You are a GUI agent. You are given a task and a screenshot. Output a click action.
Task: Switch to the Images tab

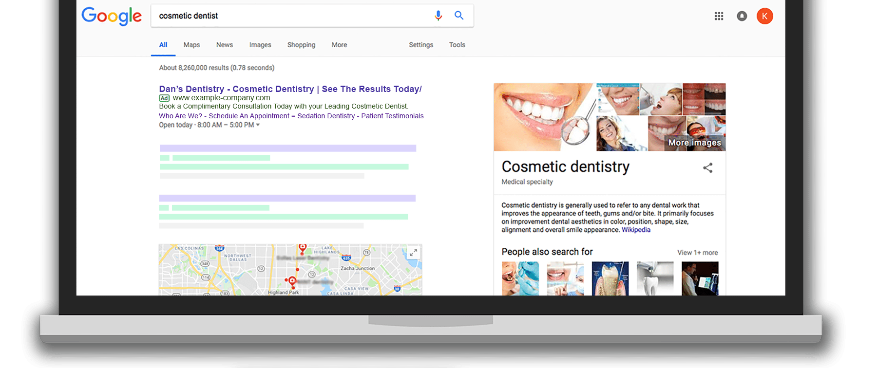click(x=260, y=45)
